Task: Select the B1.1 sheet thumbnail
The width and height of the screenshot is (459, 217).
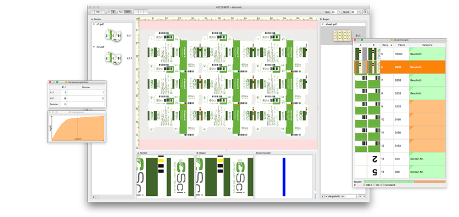Action: [x=342, y=35]
